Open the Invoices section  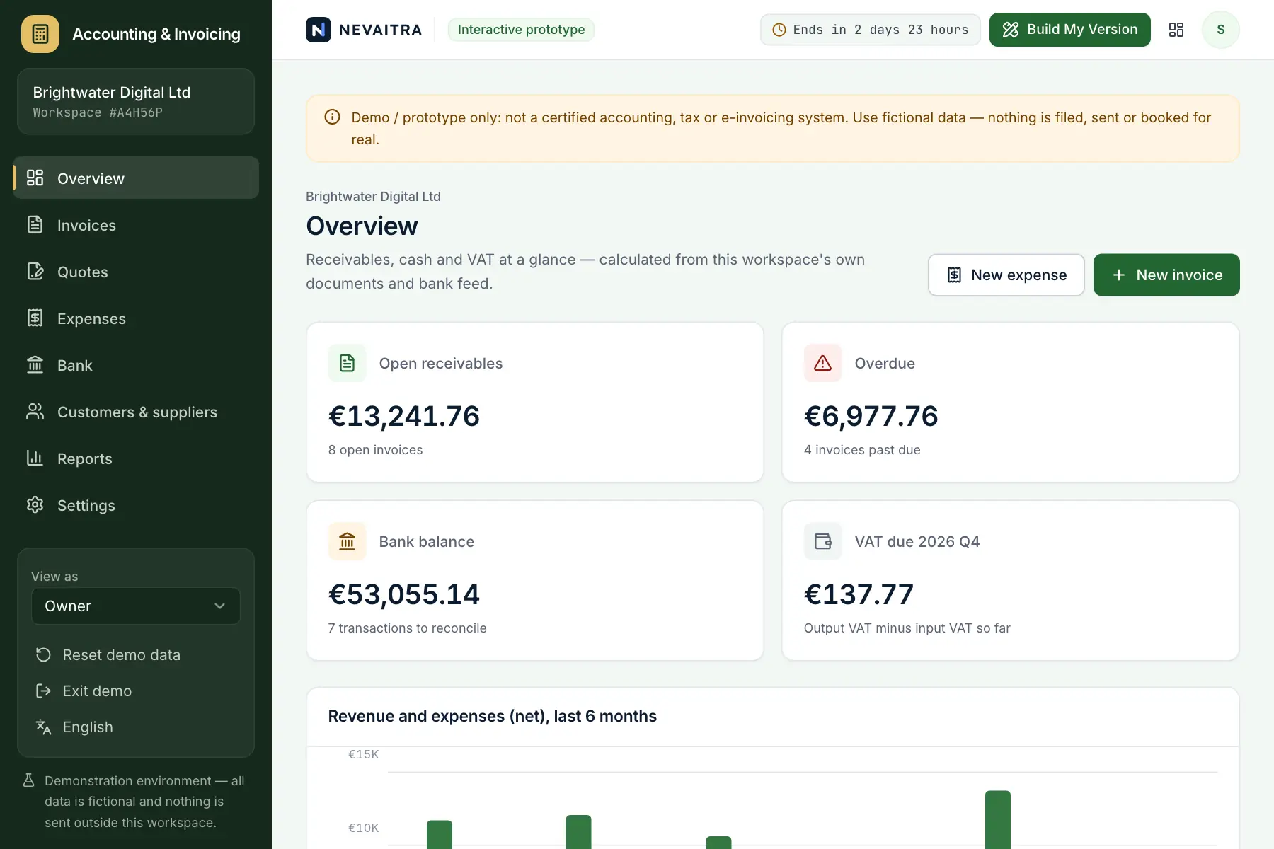(136, 225)
